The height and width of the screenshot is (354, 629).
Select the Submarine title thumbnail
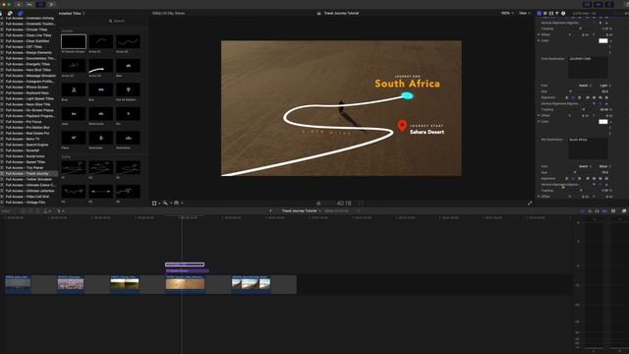tap(128, 138)
